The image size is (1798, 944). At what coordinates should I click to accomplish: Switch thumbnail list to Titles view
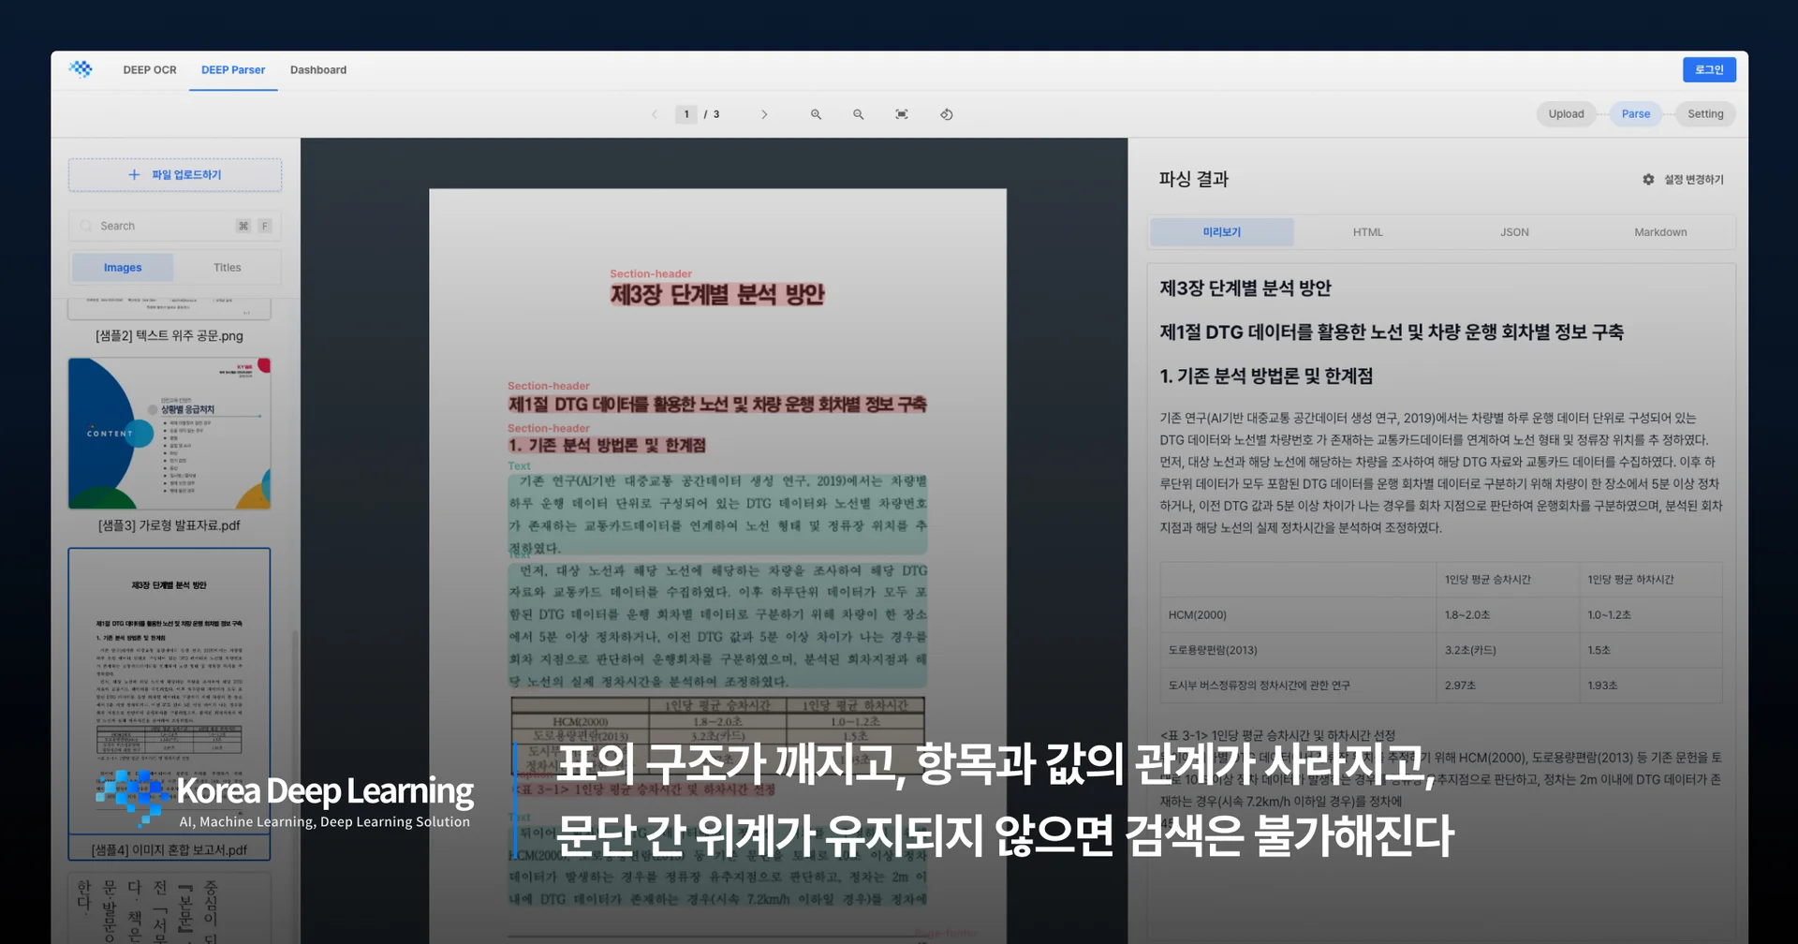point(227,268)
